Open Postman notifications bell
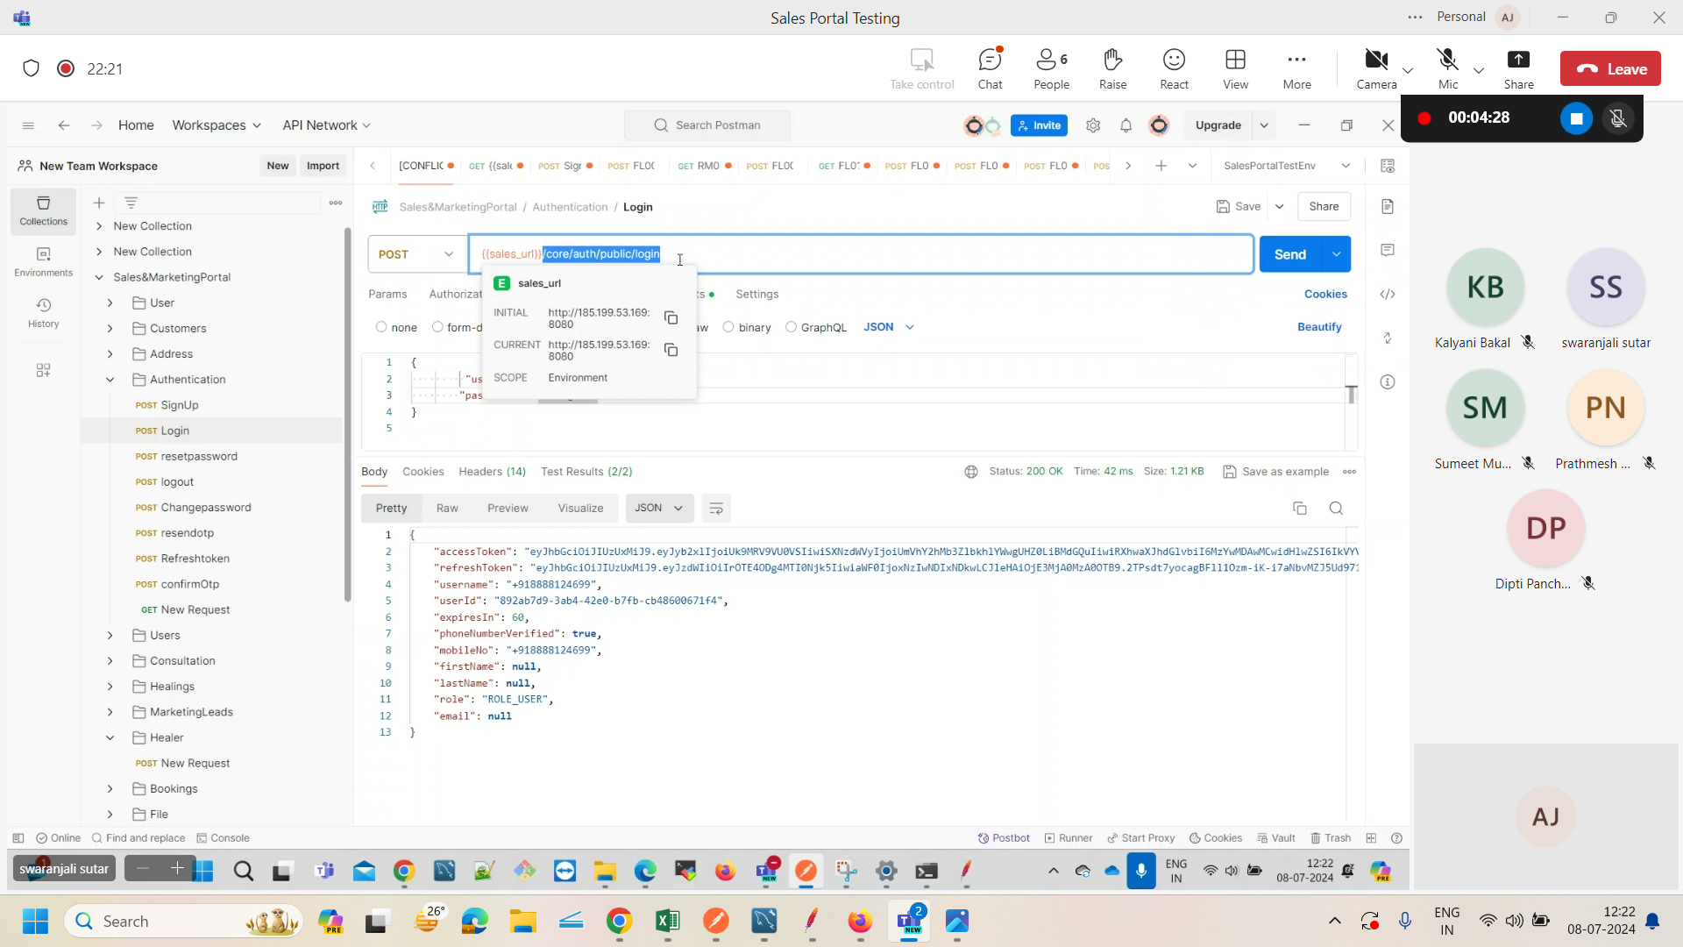This screenshot has width=1683, height=947. tap(1126, 125)
